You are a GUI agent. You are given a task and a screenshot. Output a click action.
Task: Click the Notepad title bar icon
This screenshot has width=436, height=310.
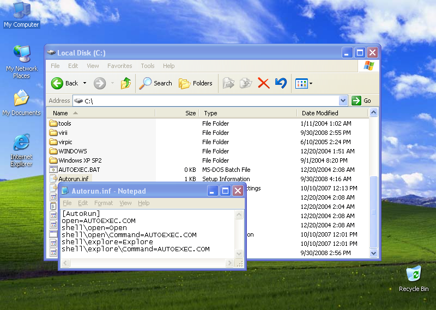(x=65, y=191)
